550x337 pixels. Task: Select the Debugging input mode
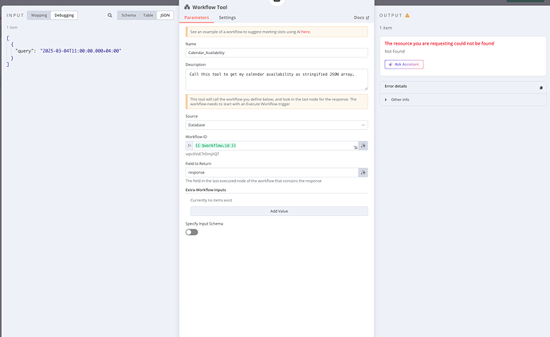[x=65, y=15]
